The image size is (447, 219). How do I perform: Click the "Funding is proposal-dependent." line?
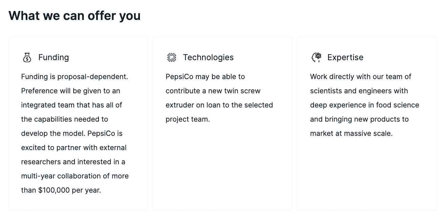click(74, 77)
